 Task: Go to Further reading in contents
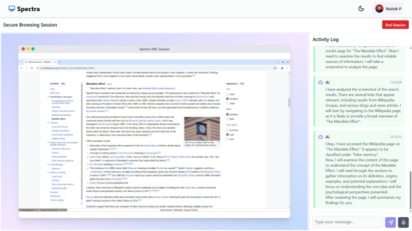(57, 200)
